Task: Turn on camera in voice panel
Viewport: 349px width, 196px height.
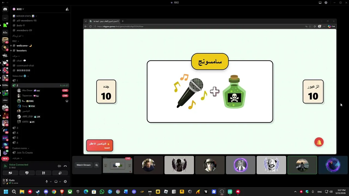Action: tap(10, 173)
